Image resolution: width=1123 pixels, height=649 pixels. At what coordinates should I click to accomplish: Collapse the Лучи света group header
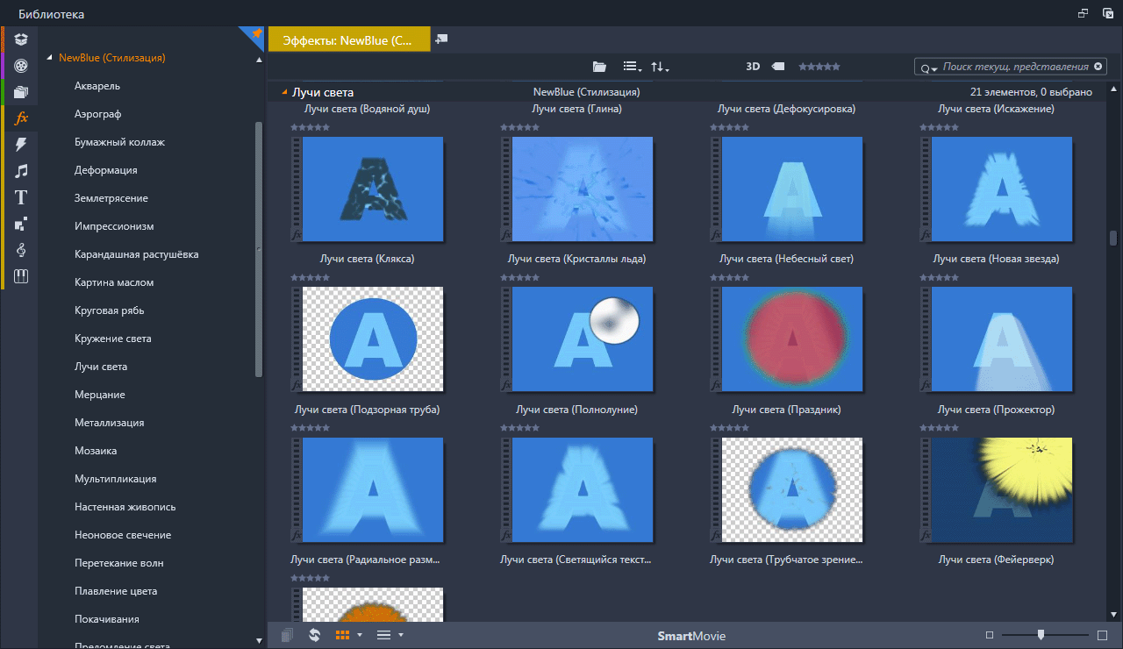click(284, 92)
